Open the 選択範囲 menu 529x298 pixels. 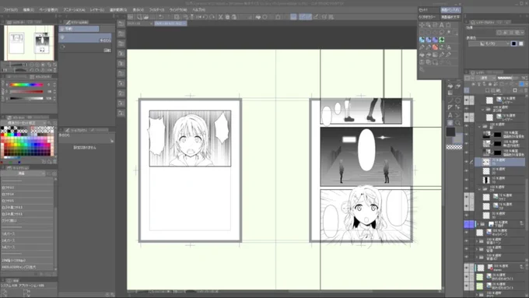[x=118, y=10]
